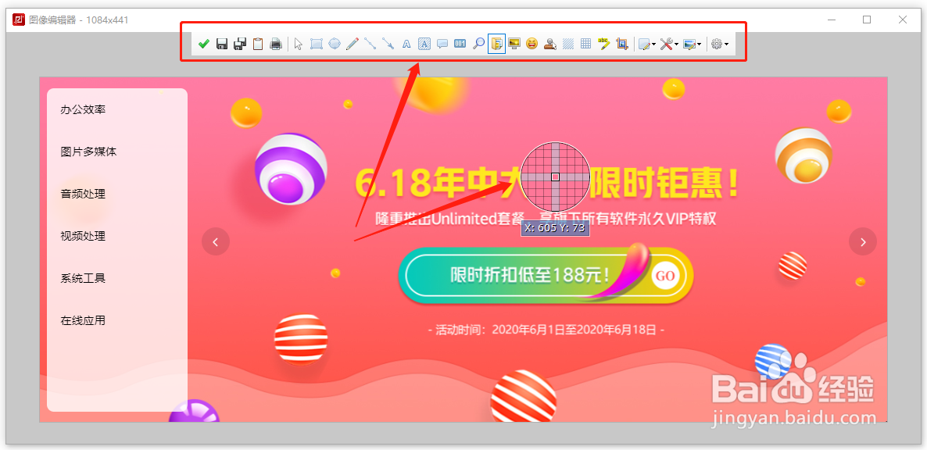Select the 001 number counter tool
This screenshot has width=927, height=450.
tap(460, 44)
